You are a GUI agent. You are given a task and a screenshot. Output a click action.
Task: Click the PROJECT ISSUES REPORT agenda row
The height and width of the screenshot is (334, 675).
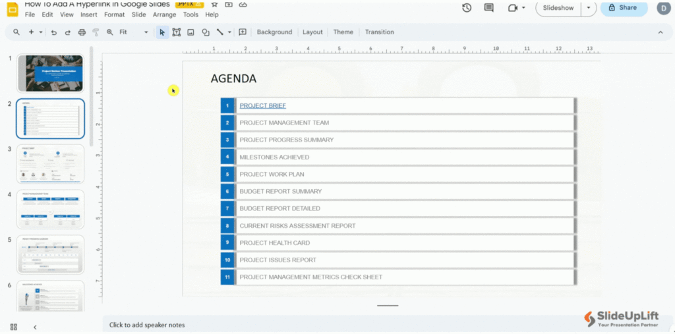pyautogui.click(x=397, y=260)
